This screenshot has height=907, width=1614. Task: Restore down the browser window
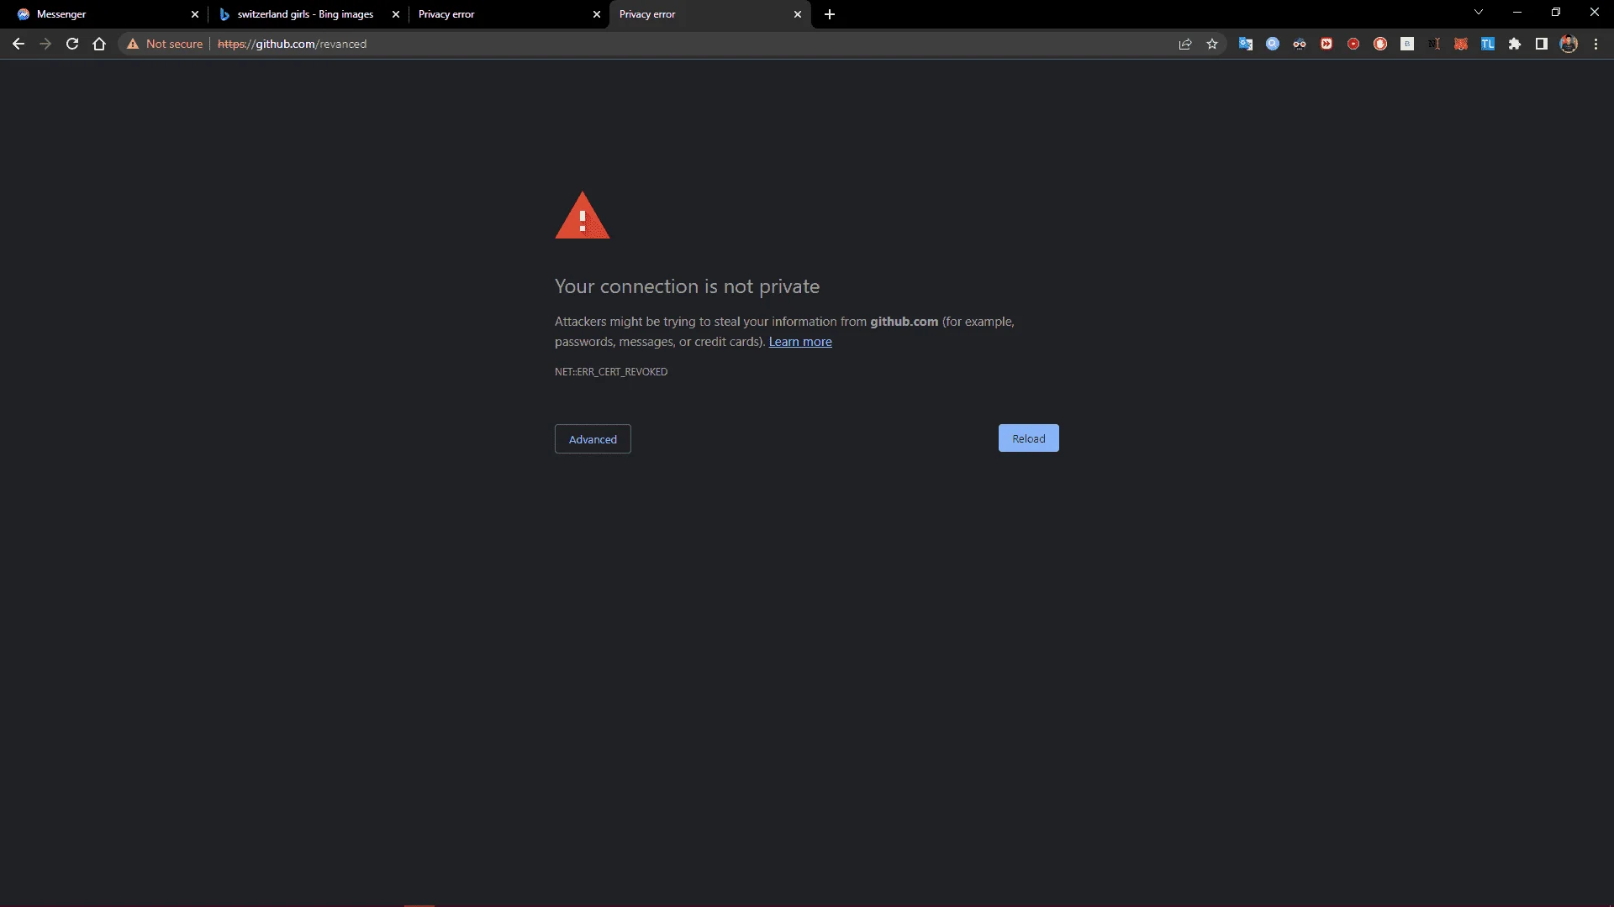1556,13
